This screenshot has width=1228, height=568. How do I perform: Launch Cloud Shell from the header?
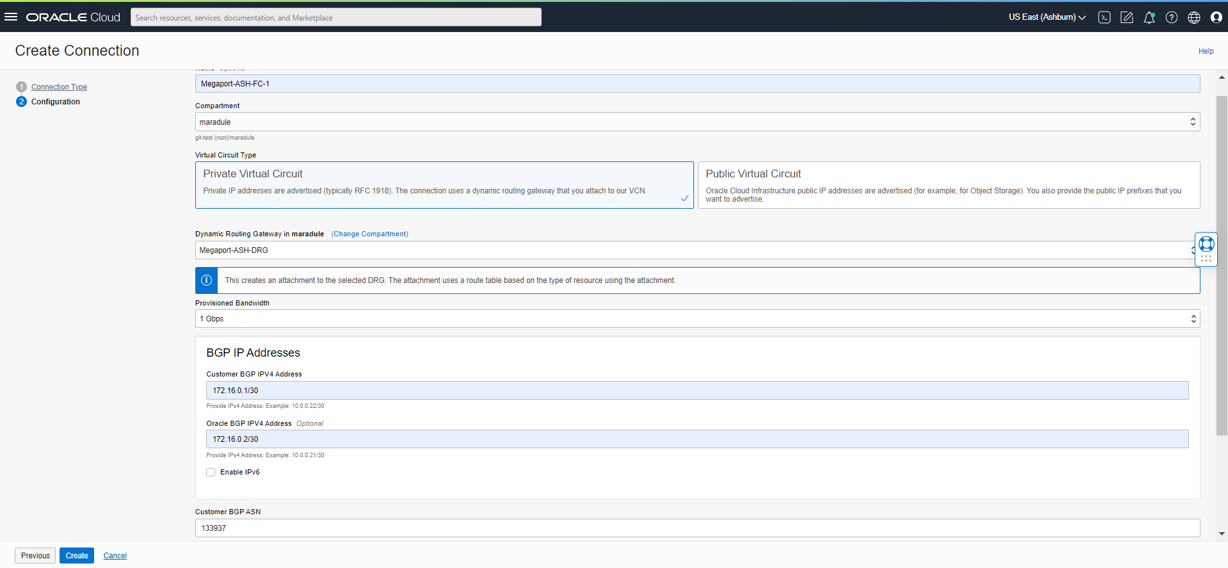coord(1104,17)
